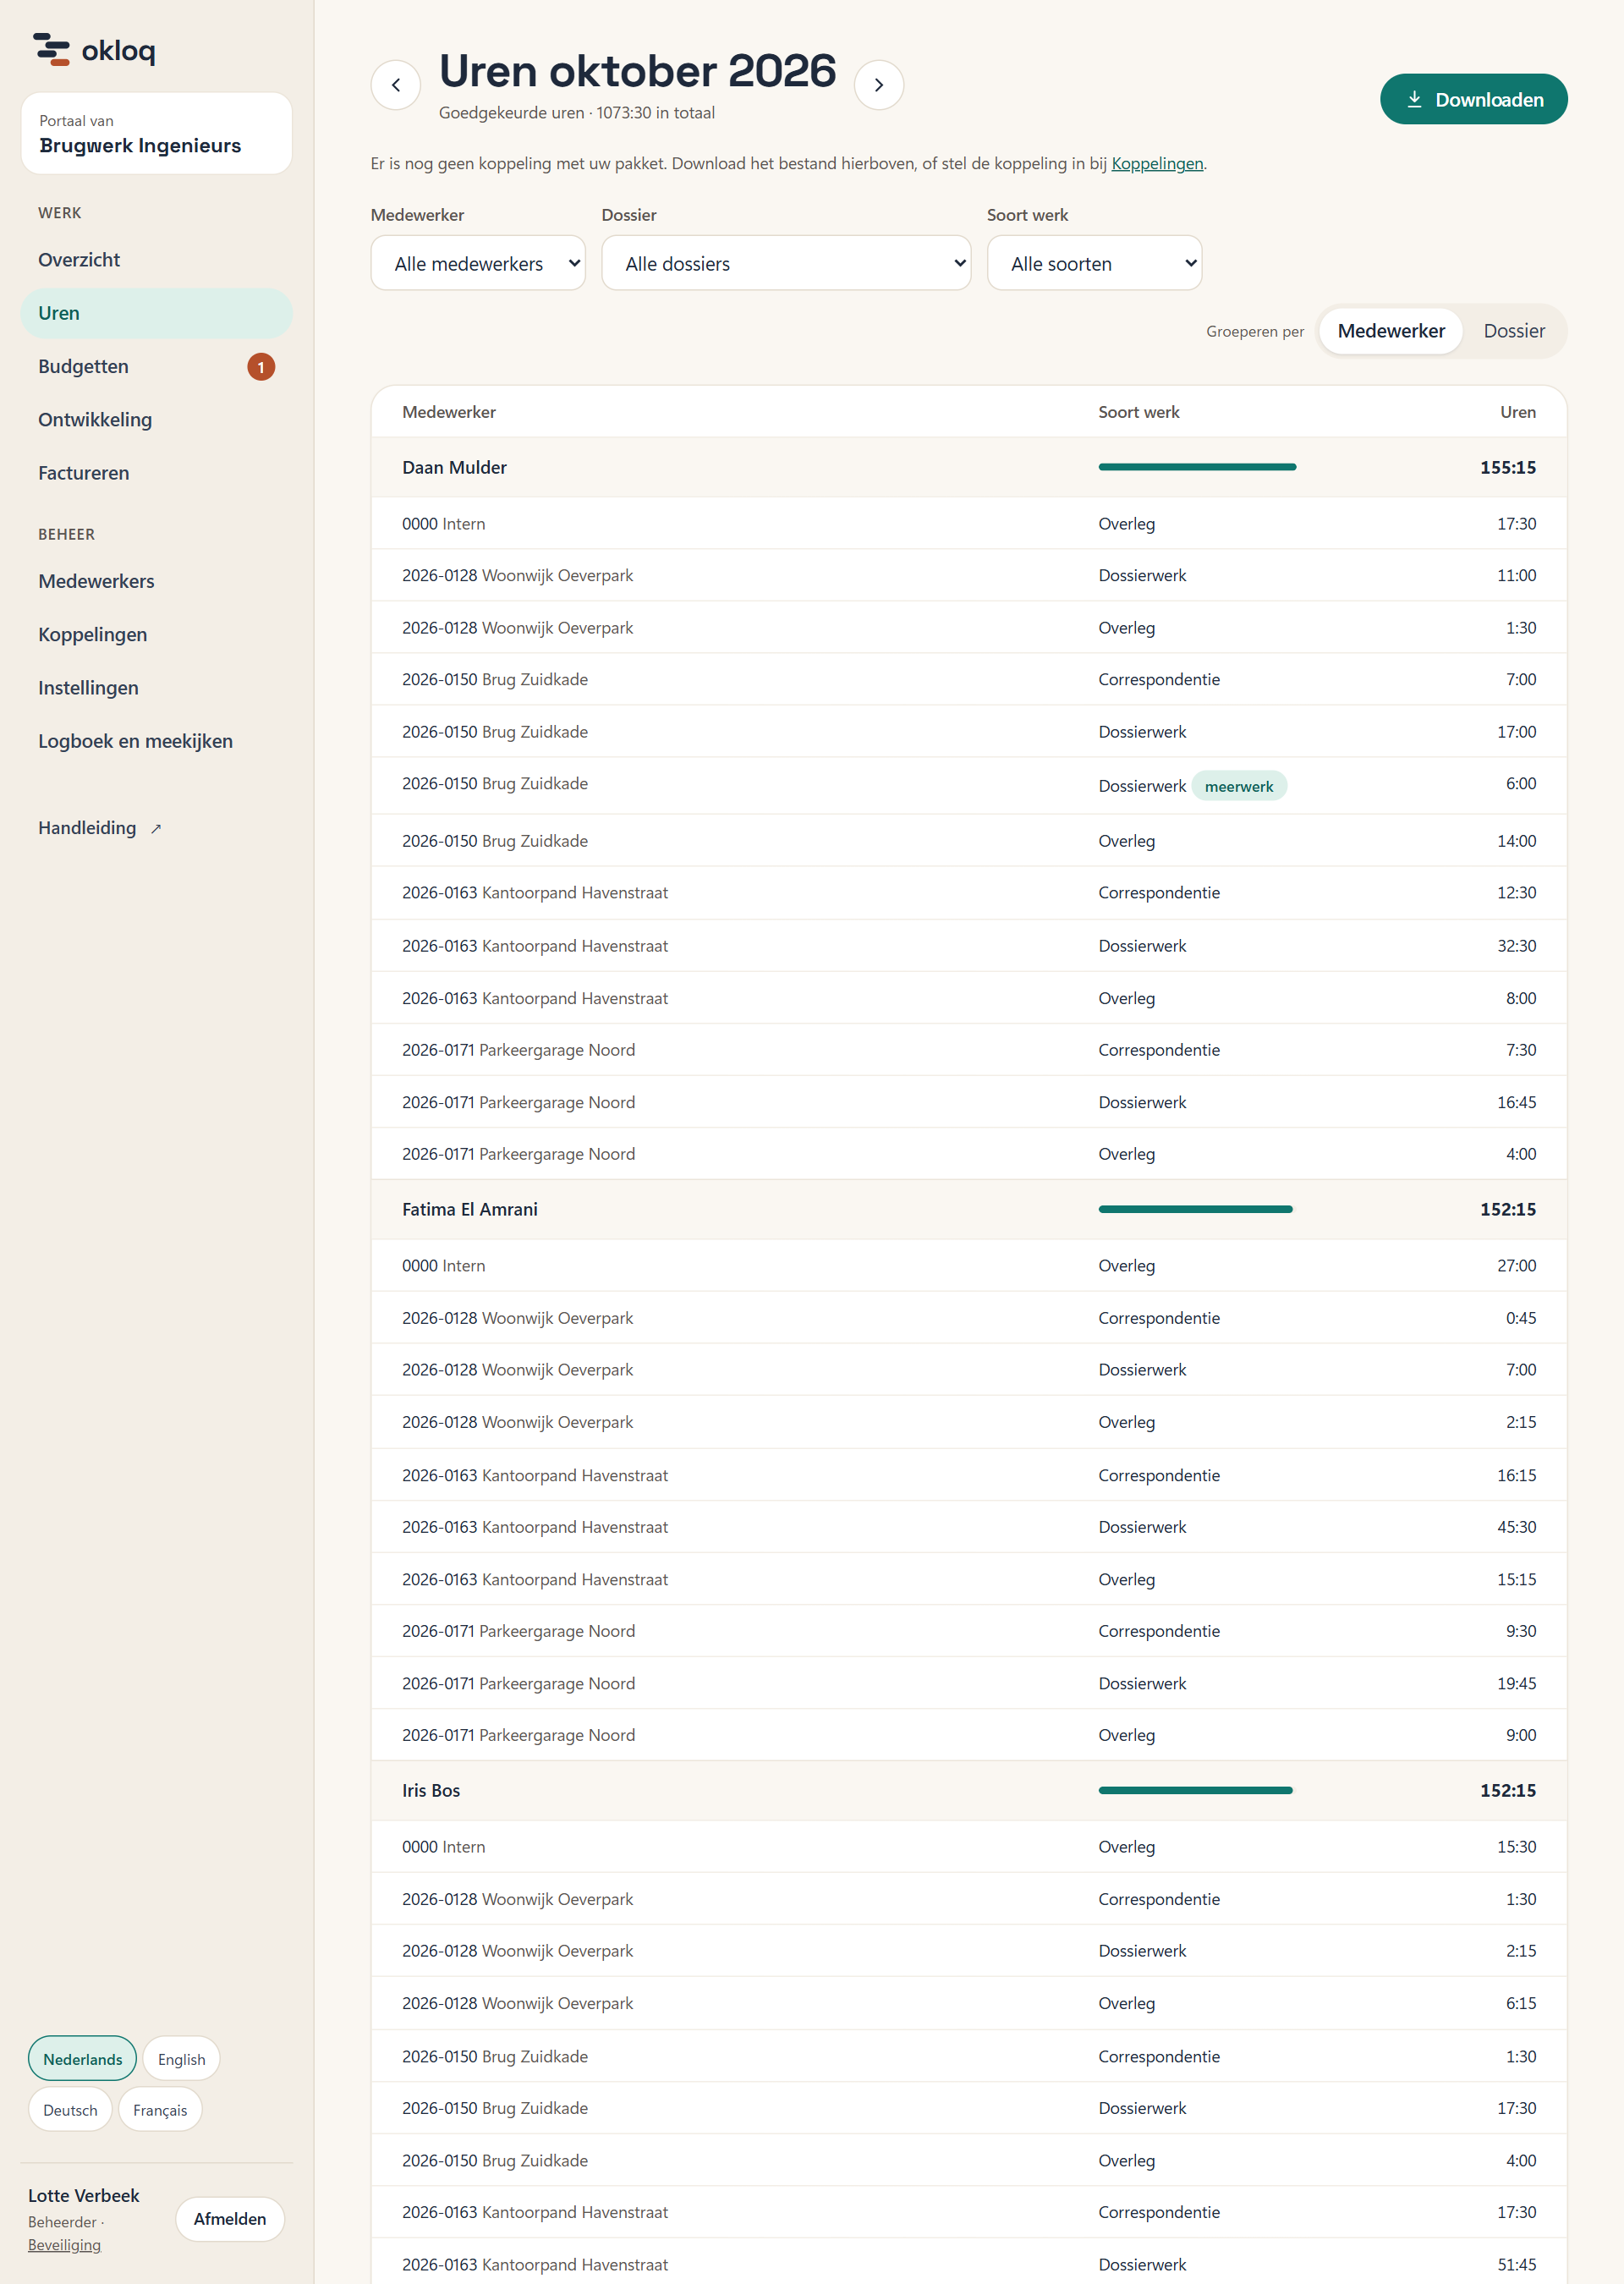Open the Uren sidebar item
Screen dimensions: 1624x2284
(x=156, y=313)
